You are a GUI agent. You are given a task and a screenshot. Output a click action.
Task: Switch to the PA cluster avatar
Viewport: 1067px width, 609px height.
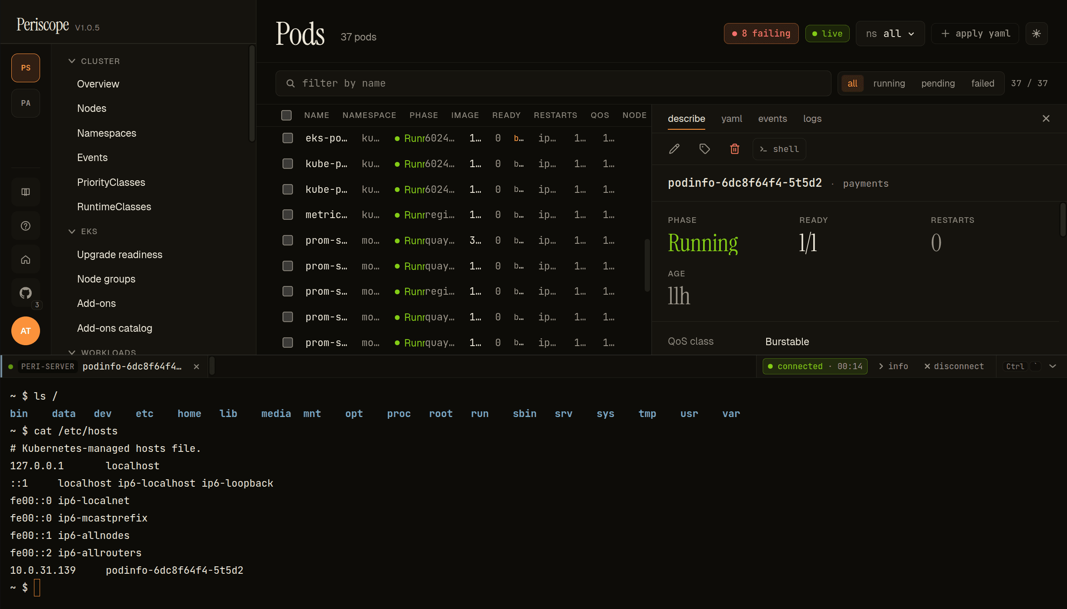26,103
